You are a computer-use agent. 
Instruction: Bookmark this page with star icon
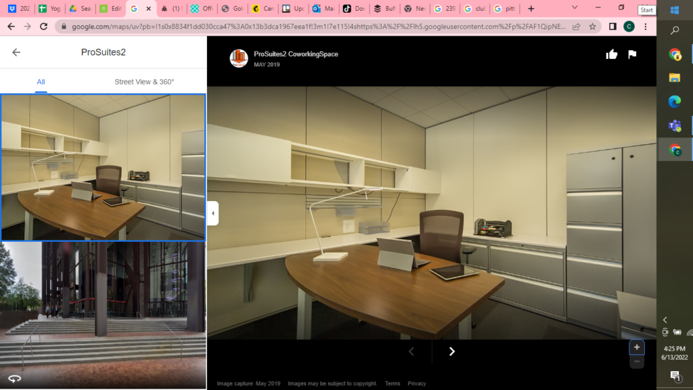click(x=593, y=26)
